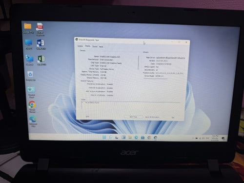Close the DirectX Diagnostic Tool window

coord(186,42)
